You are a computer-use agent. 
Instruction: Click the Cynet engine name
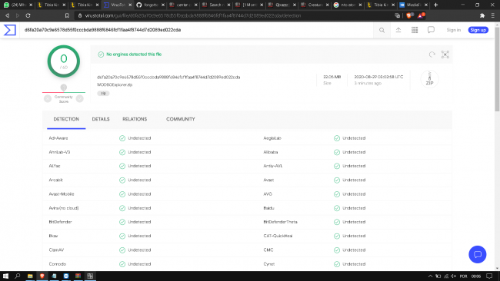coord(268,264)
